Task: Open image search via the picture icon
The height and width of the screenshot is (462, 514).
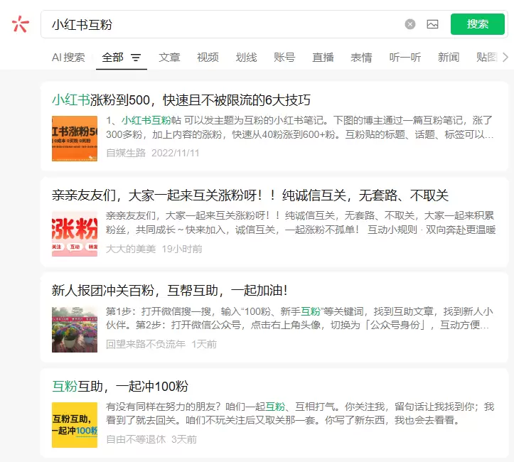Action: pos(432,24)
